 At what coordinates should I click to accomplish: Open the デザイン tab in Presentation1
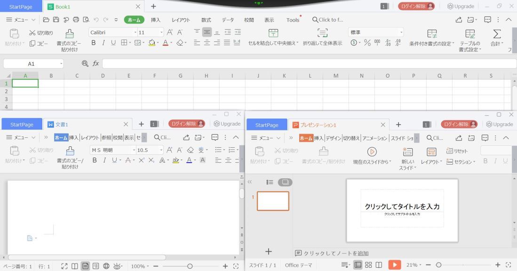click(335, 137)
